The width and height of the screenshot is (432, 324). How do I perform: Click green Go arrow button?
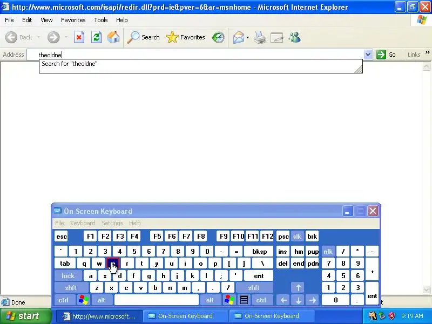click(386, 55)
